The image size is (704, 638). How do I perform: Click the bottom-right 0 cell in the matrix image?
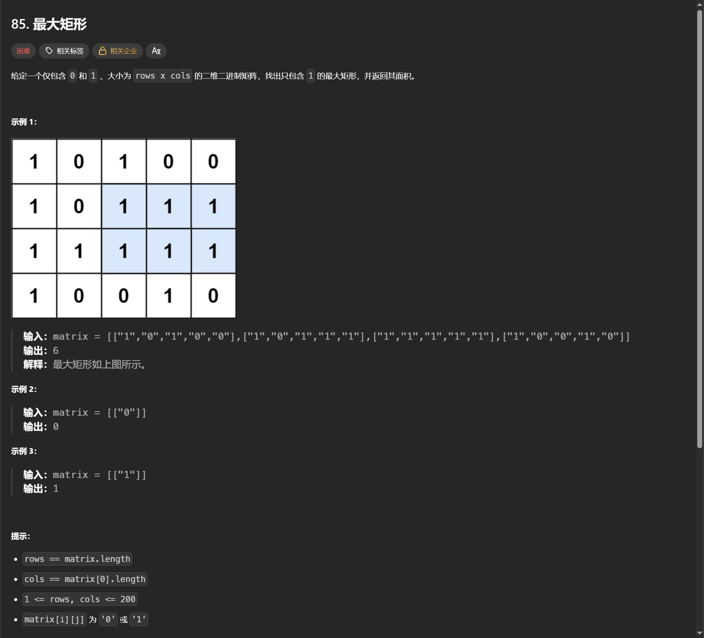click(213, 296)
